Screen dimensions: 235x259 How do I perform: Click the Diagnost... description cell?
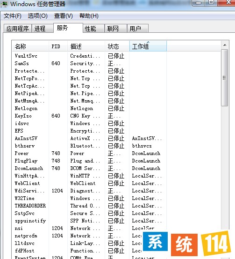point(85,191)
